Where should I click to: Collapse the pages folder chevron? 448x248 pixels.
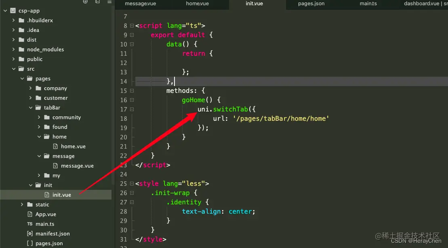click(x=22, y=79)
